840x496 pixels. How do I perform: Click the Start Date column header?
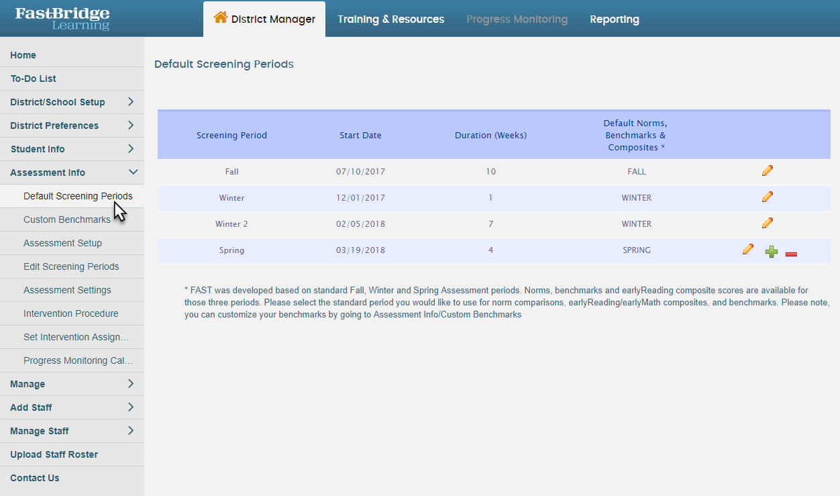point(360,135)
